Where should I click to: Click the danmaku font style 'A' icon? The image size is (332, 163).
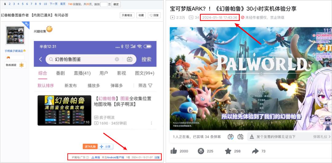(252, 137)
